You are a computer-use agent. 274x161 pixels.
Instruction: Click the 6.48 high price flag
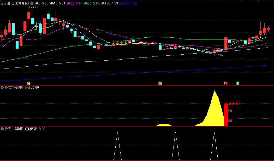click(x=35, y=8)
